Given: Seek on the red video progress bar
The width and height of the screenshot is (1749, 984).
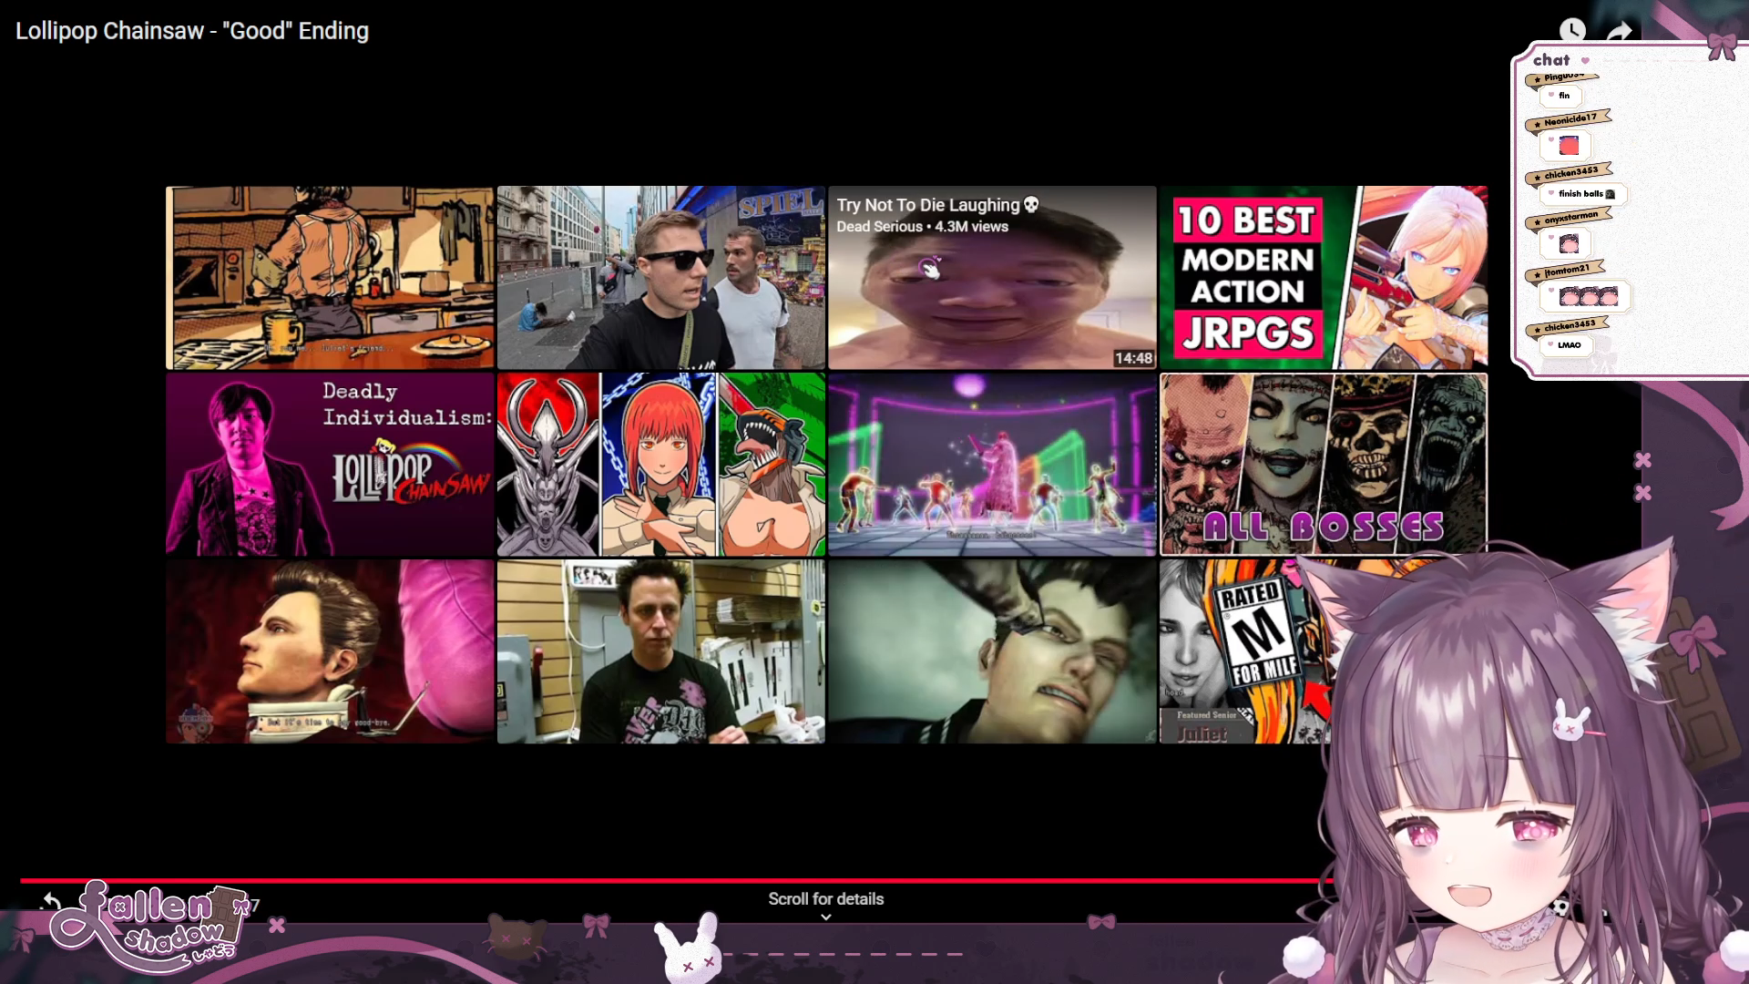Looking at the screenshot, I should tap(674, 880).
